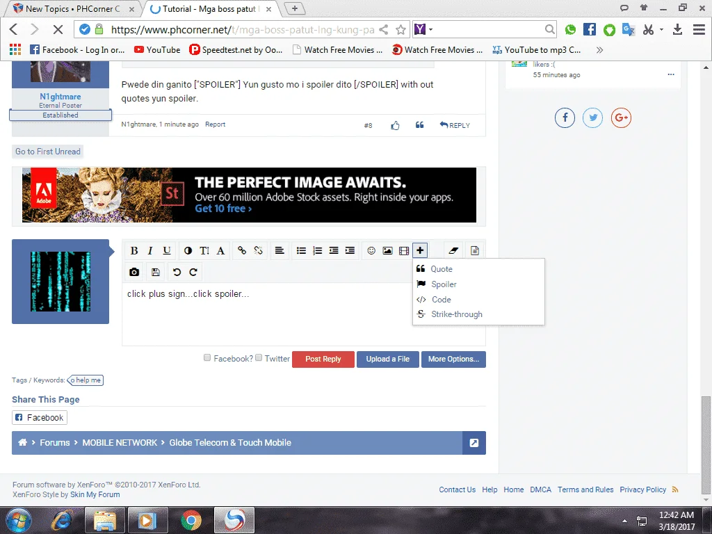Quote post #8 with quote icon
The width and height of the screenshot is (712, 534).
(x=419, y=125)
